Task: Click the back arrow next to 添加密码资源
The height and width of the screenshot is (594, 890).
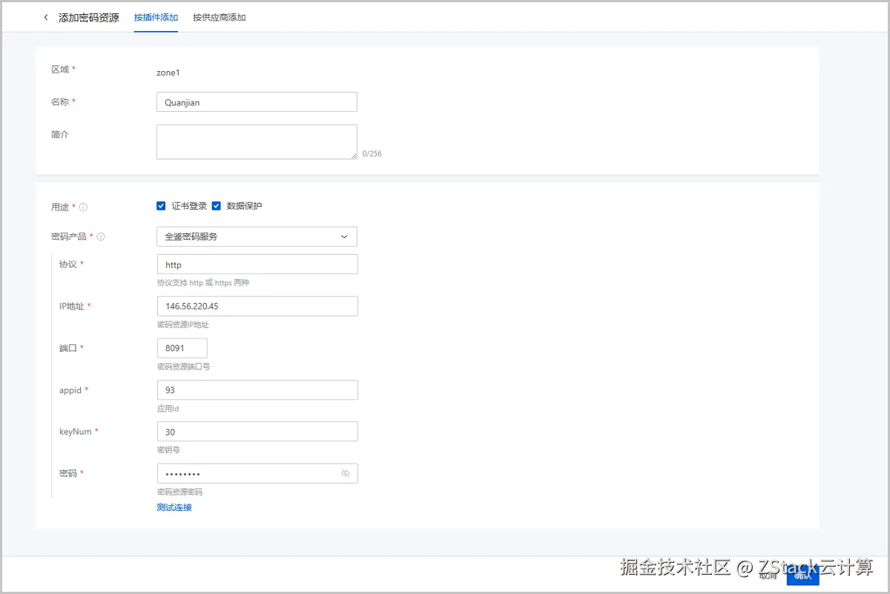Action: (x=45, y=16)
